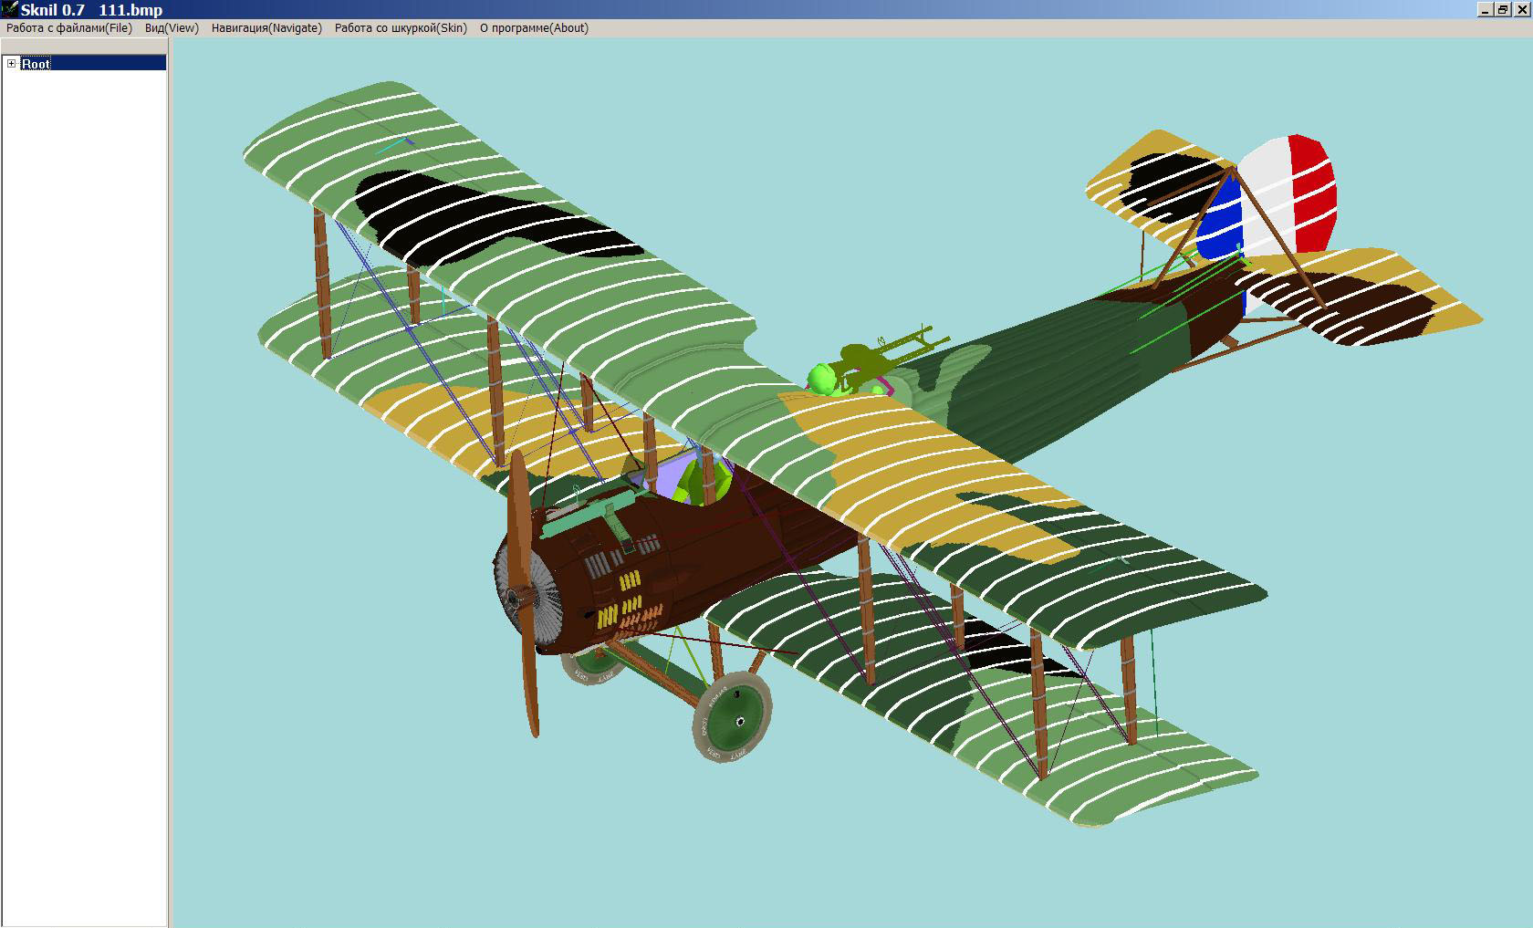1533x928 pixels.
Task: Open the Вид (View) menu
Action: point(172,28)
